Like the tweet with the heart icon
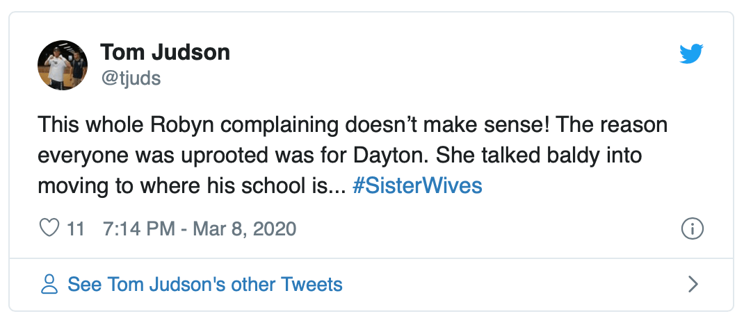The height and width of the screenshot is (325, 744). click(49, 228)
